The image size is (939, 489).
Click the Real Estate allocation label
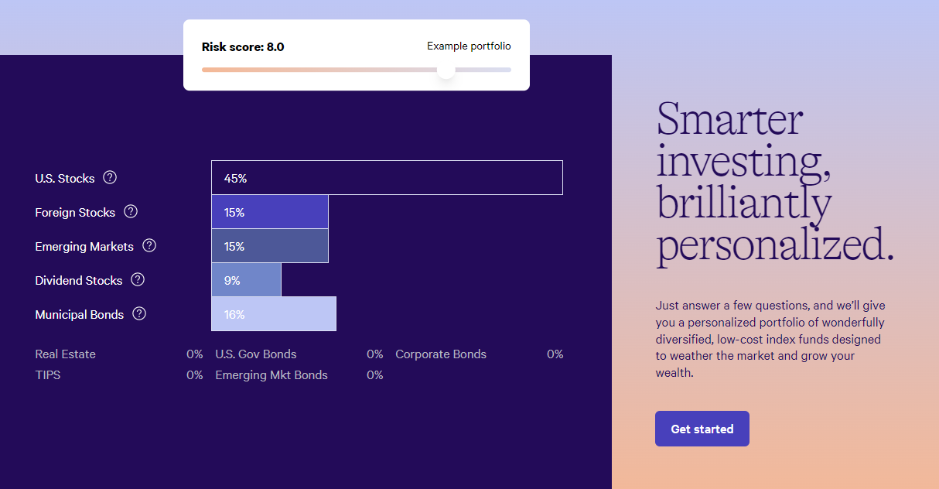[x=66, y=354]
